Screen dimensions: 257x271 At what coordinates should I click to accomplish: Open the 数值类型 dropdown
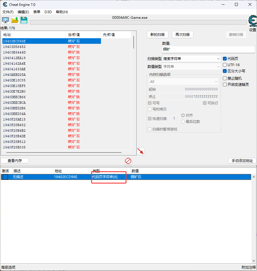[191, 66]
